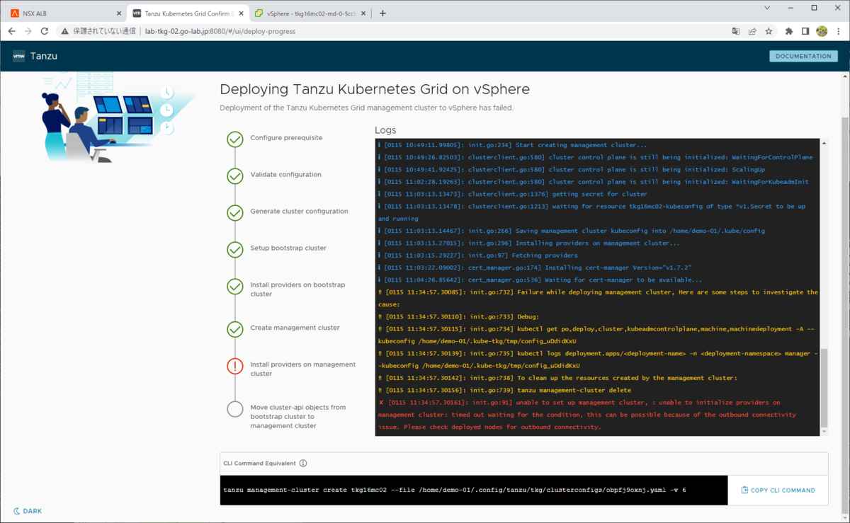Go forward in browser history
This screenshot has width=850, height=523.
pyautogui.click(x=28, y=31)
